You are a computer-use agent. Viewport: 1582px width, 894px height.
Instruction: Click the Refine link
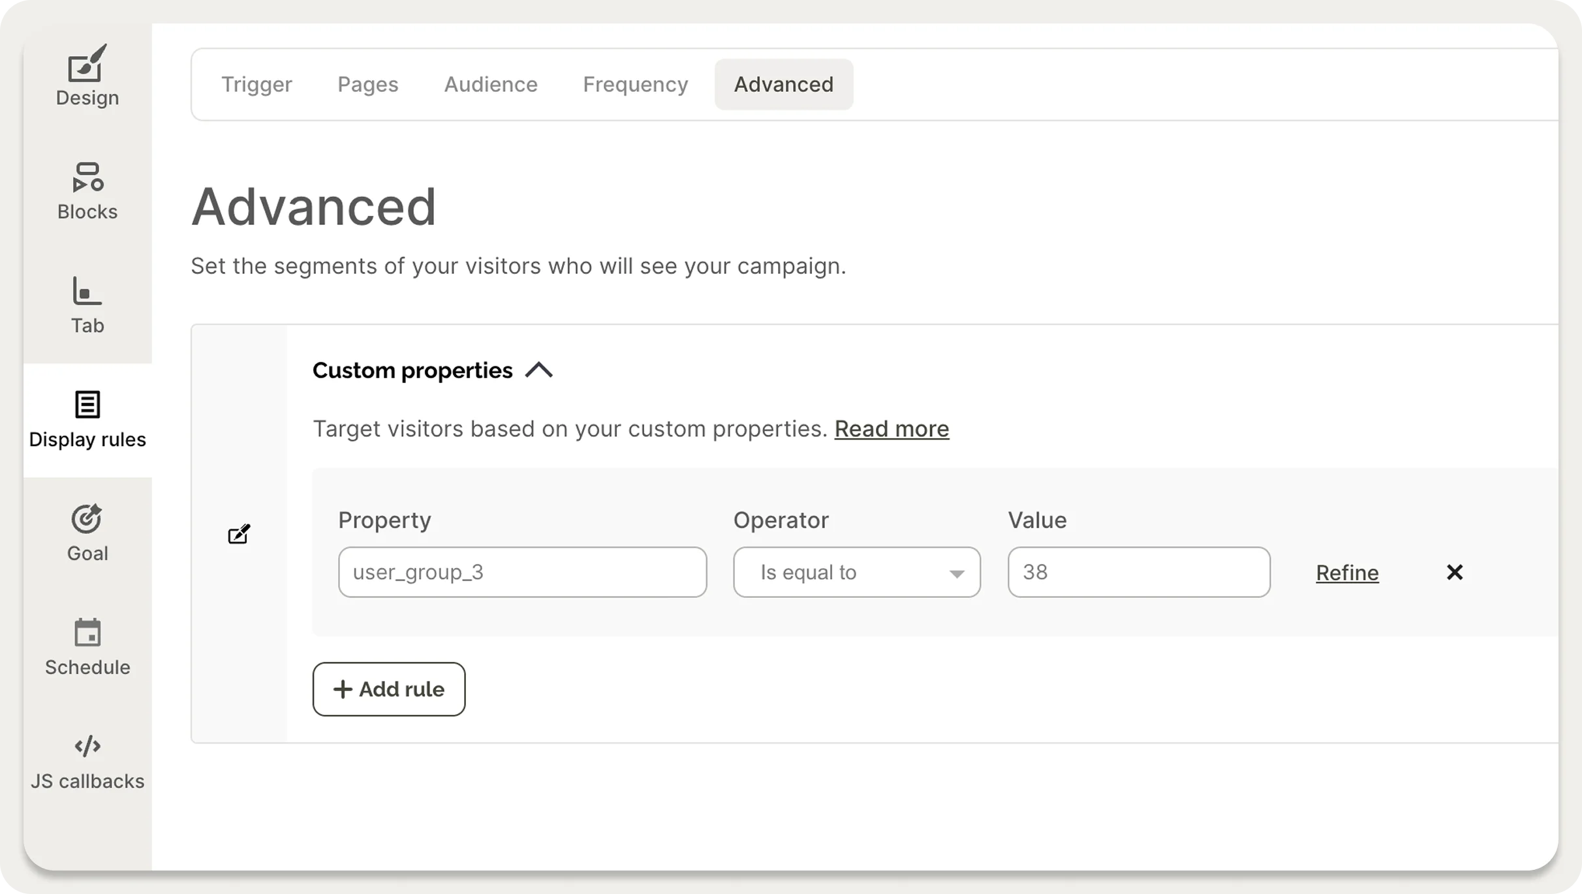tap(1347, 572)
